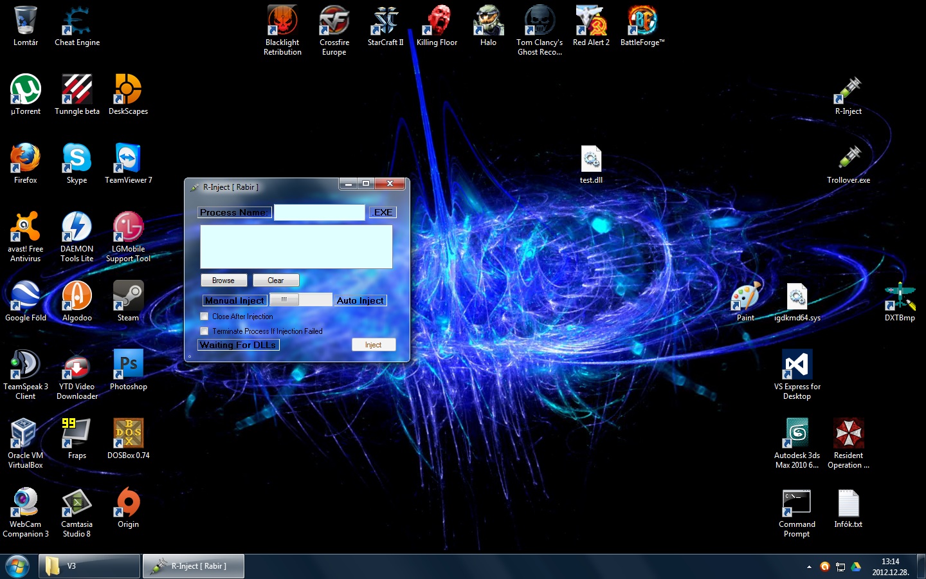Click the Browse button
Viewport: 926px width, 579px height.
click(x=223, y=280)
